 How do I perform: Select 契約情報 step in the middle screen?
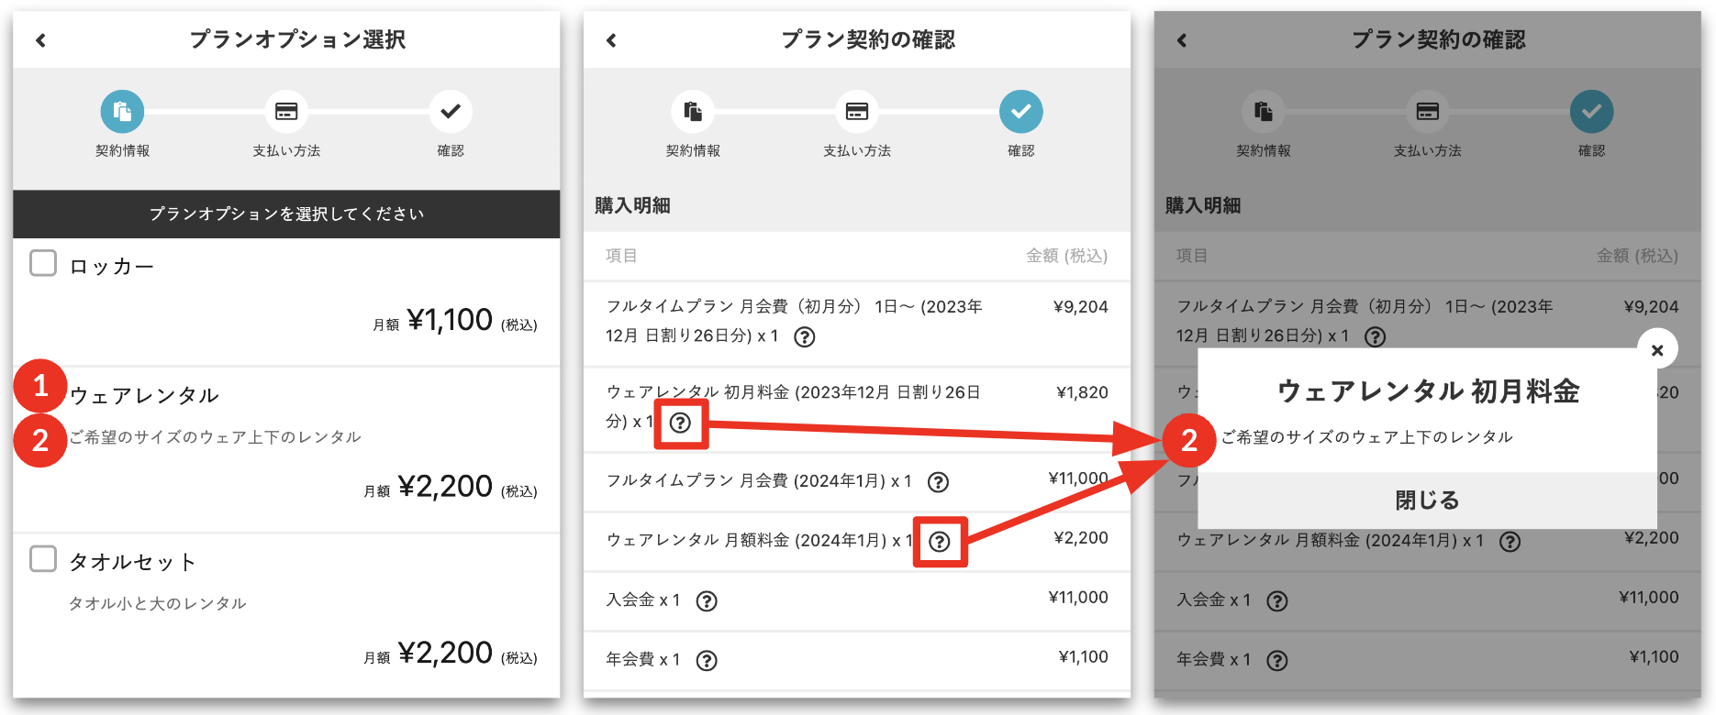coord(693,112)
